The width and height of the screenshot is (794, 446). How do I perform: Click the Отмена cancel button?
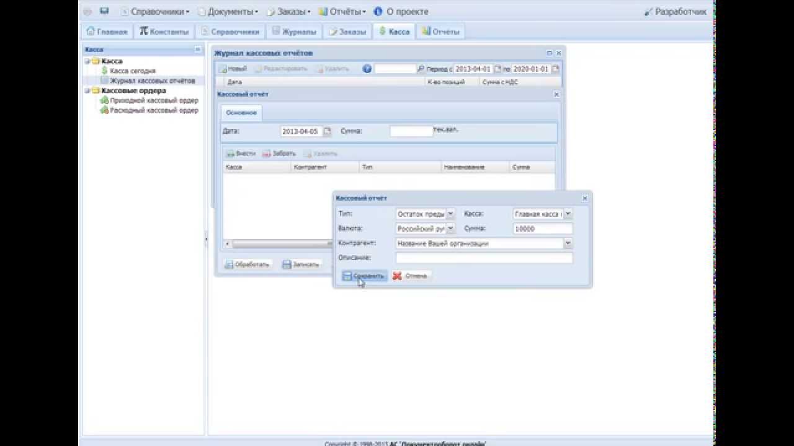pos(410,276)
